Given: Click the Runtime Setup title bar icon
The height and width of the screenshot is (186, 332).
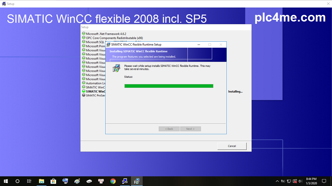Looking at the screenshot, I should pos(109,45).
